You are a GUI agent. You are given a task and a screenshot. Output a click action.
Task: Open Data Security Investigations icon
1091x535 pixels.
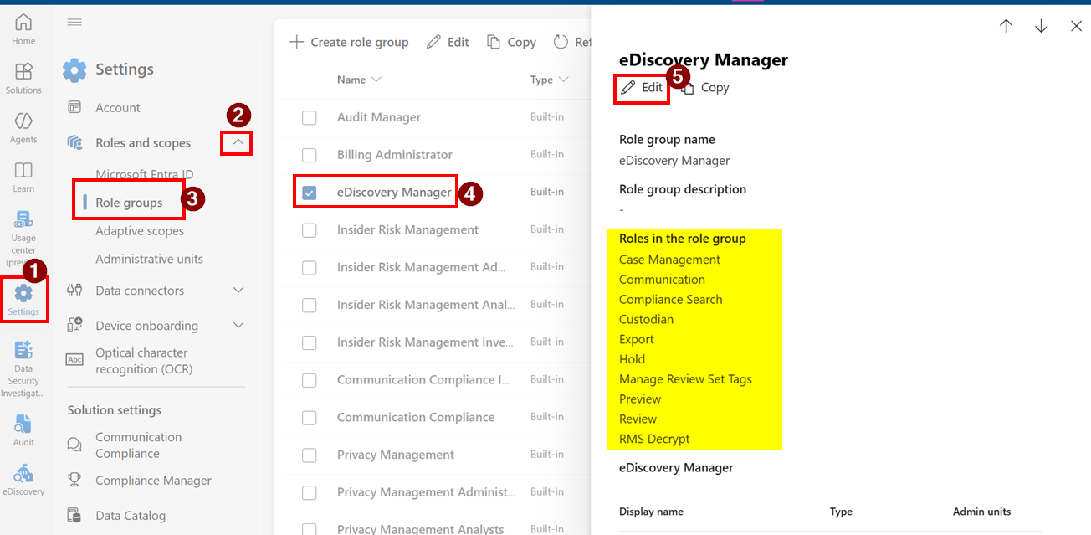coord(23,350)
